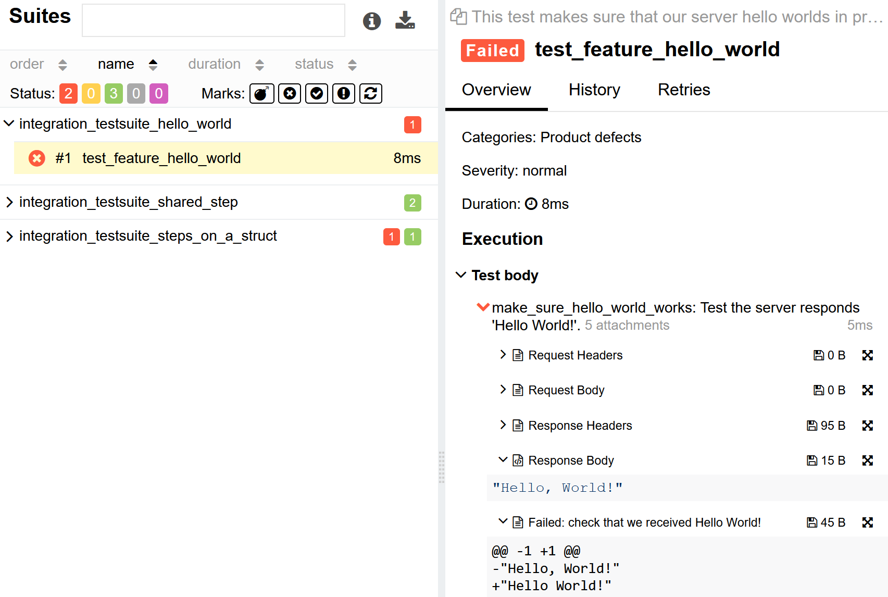Open Failed check attachment fullscreen

867,523
